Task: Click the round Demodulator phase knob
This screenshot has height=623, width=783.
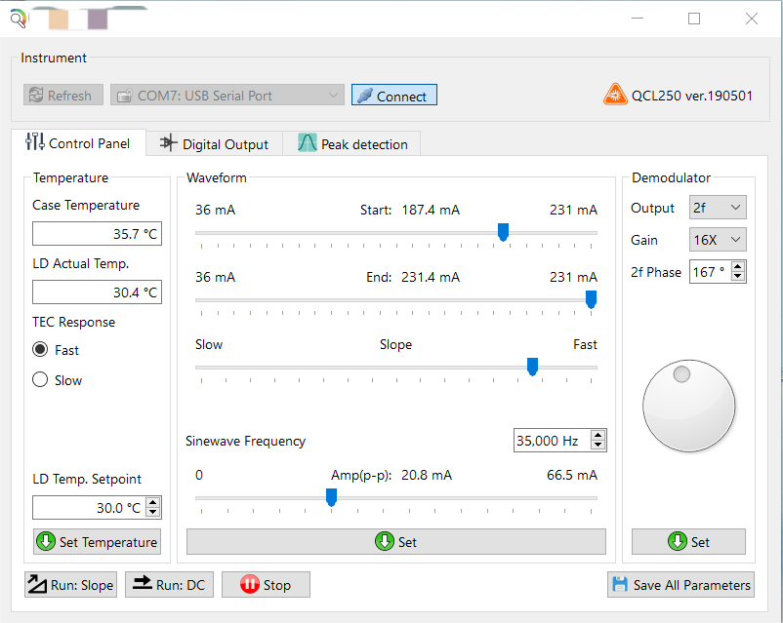Action: [x=688, y=406]
